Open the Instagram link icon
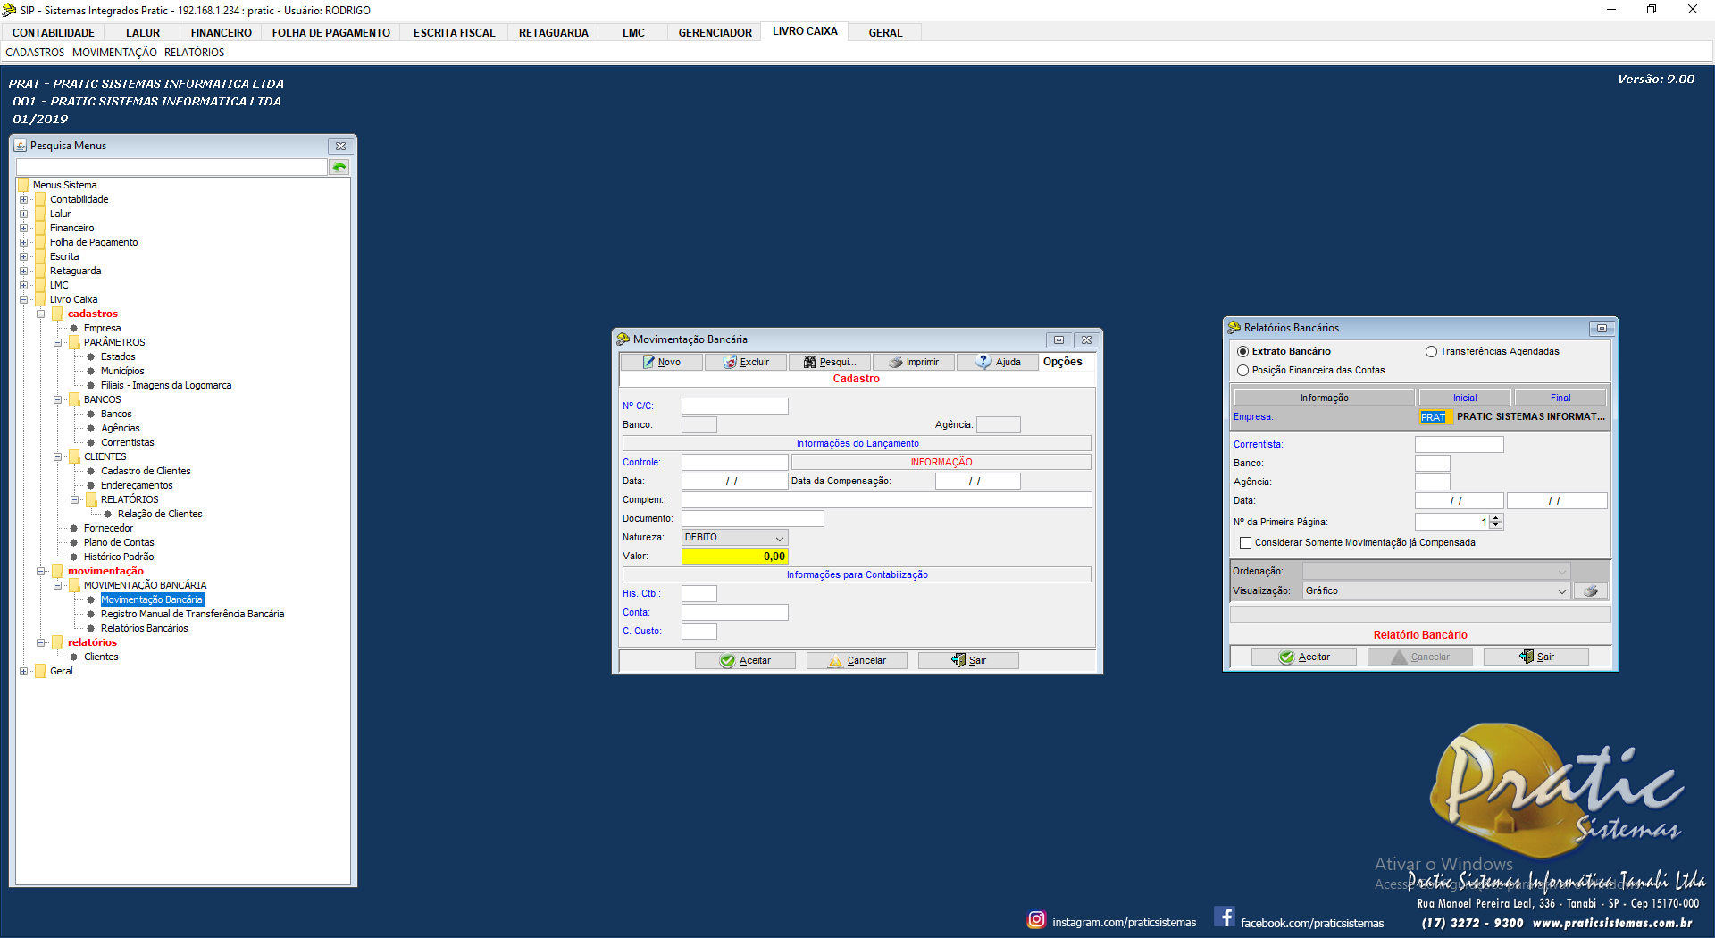The height and width of the screenshot is (938, 1715). 1036,919
